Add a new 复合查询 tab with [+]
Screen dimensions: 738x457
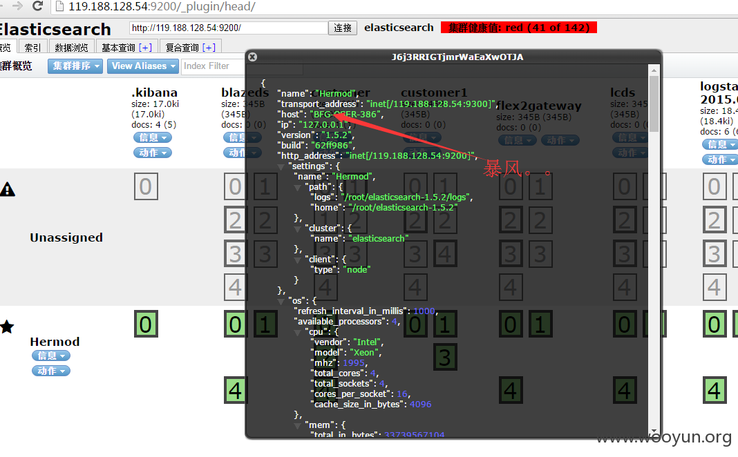click(x=209, y=48)
